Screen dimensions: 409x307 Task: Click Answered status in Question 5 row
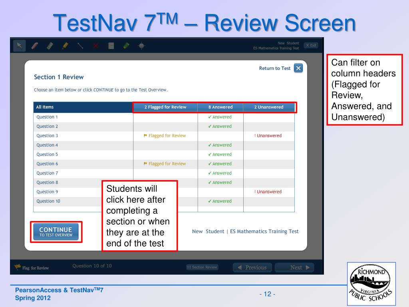[220, 155]
